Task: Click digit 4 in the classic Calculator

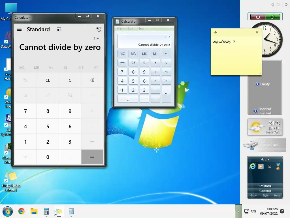Action: [x=122, y=81]
